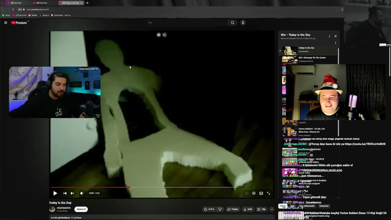391x220 pixels.
Task: Click the youtube.com/watch address bar
Action: point(38,9)
